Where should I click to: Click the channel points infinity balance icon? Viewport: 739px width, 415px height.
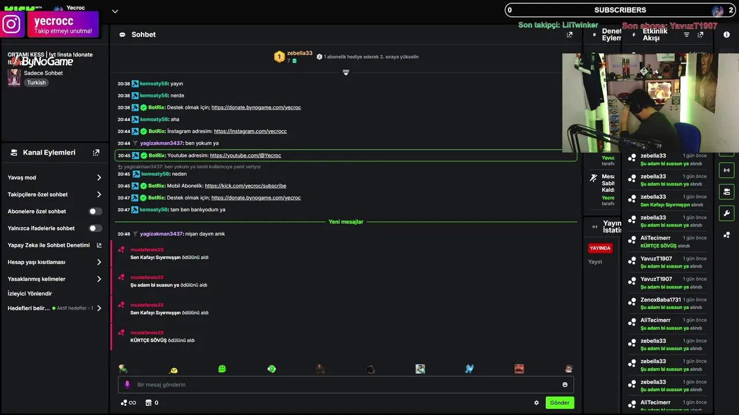(x=128, y=403)
